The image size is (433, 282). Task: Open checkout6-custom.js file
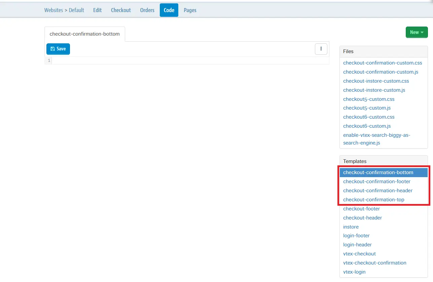pos(367,126)
